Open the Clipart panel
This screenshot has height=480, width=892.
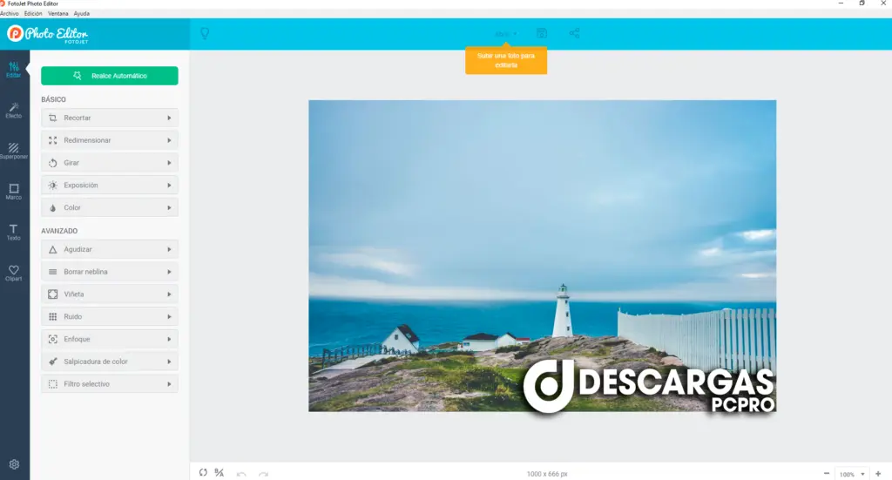tap(14, 273)
